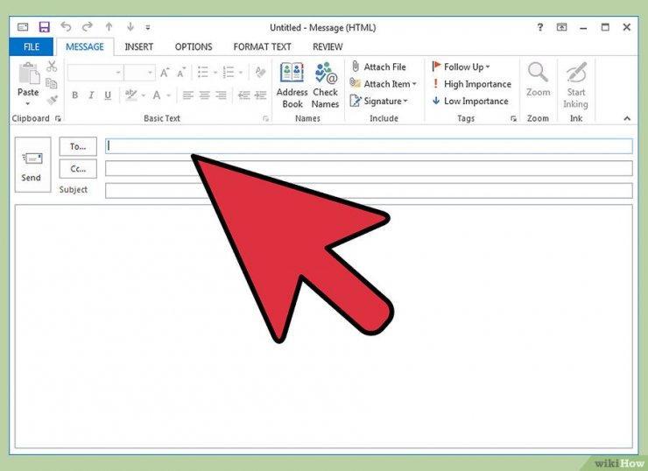
Task: Click the To... button
Action: coord(78,146)
